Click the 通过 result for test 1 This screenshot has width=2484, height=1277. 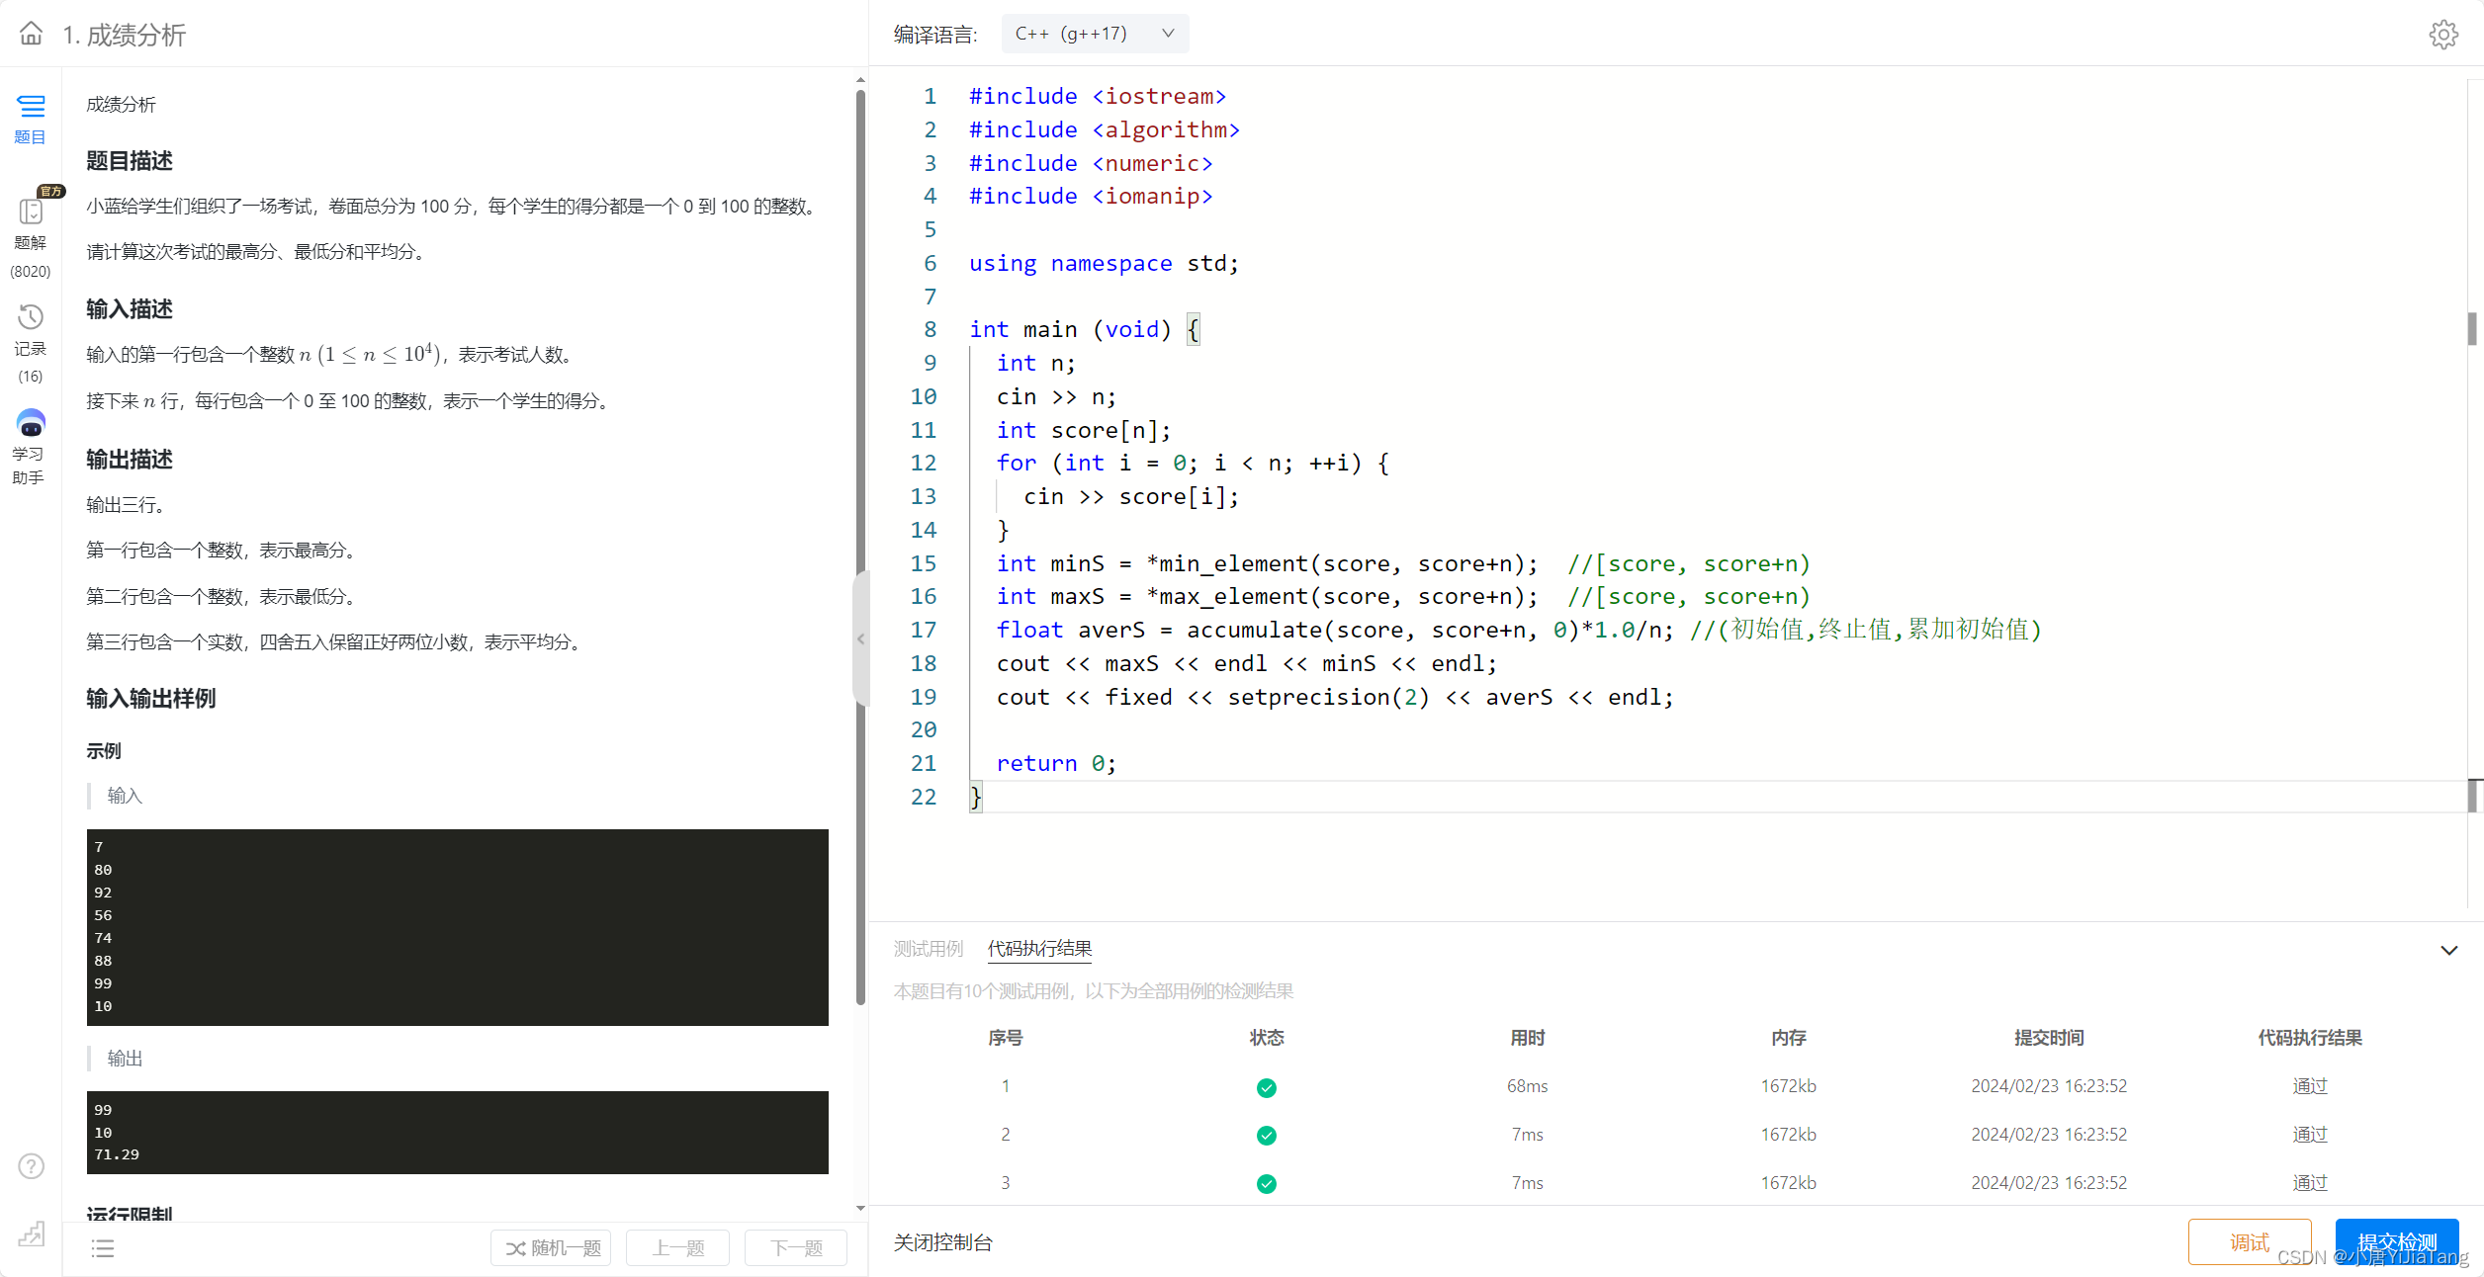pos(2310,1086)
